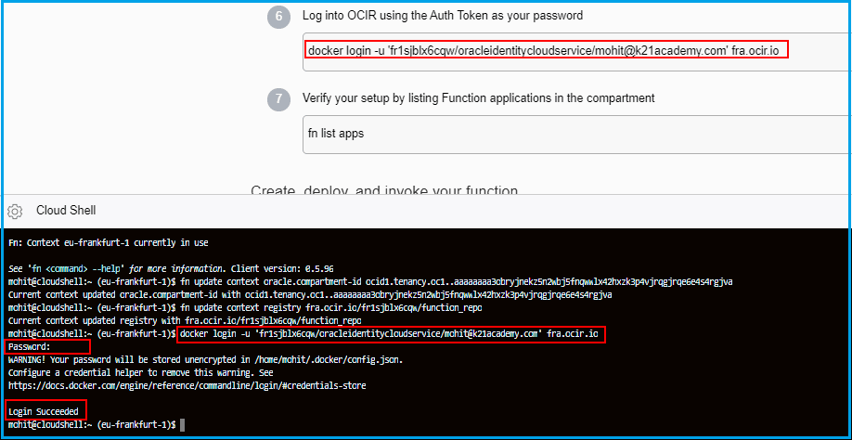Click the 'Verify your setup' step description
Screen dimensions: 852x440
(x=478, y=97)
